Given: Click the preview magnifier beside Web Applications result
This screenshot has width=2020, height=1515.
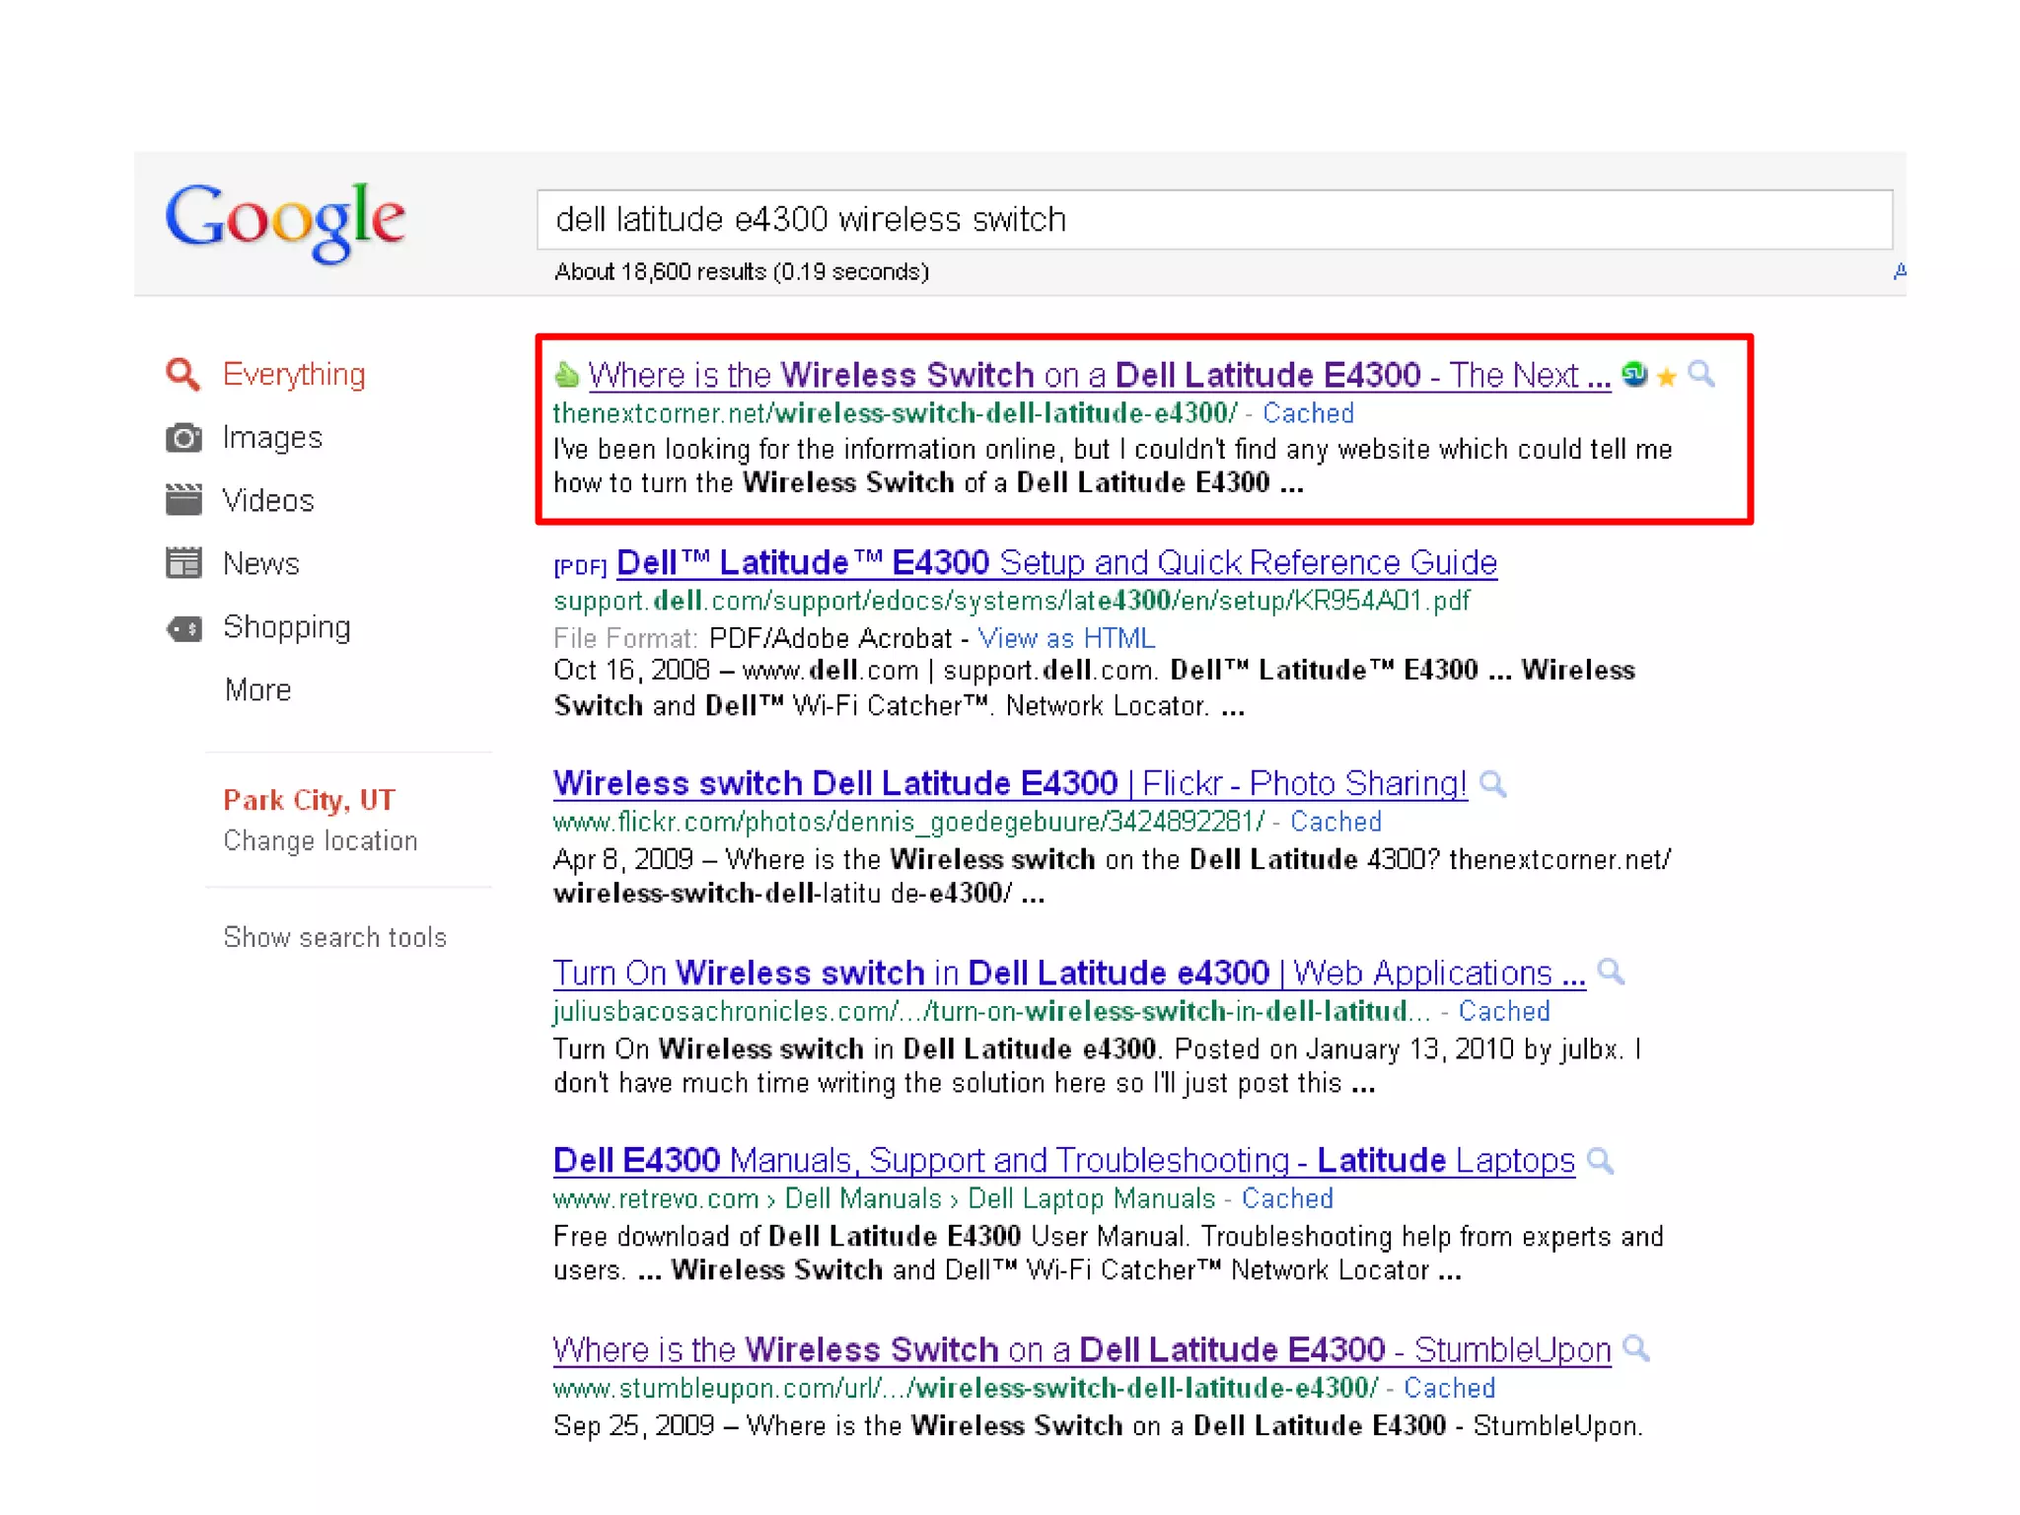Looking at the screenshot, I should click(1611, 973).
